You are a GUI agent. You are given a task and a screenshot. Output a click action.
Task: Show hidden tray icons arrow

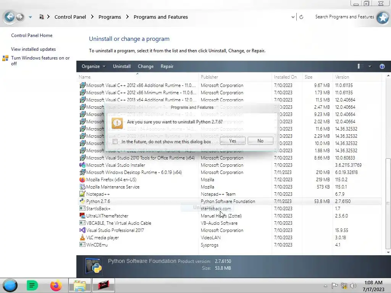click(325, 286)
